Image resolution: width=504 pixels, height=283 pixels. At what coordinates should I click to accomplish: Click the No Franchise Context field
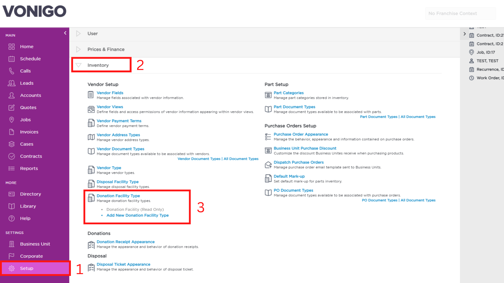point(460,13)
